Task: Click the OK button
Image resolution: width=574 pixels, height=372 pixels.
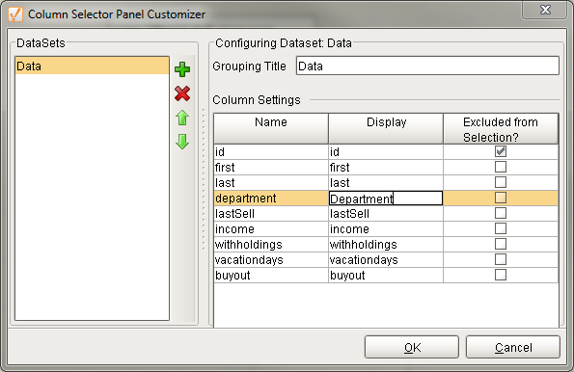Action: [412, 347]
